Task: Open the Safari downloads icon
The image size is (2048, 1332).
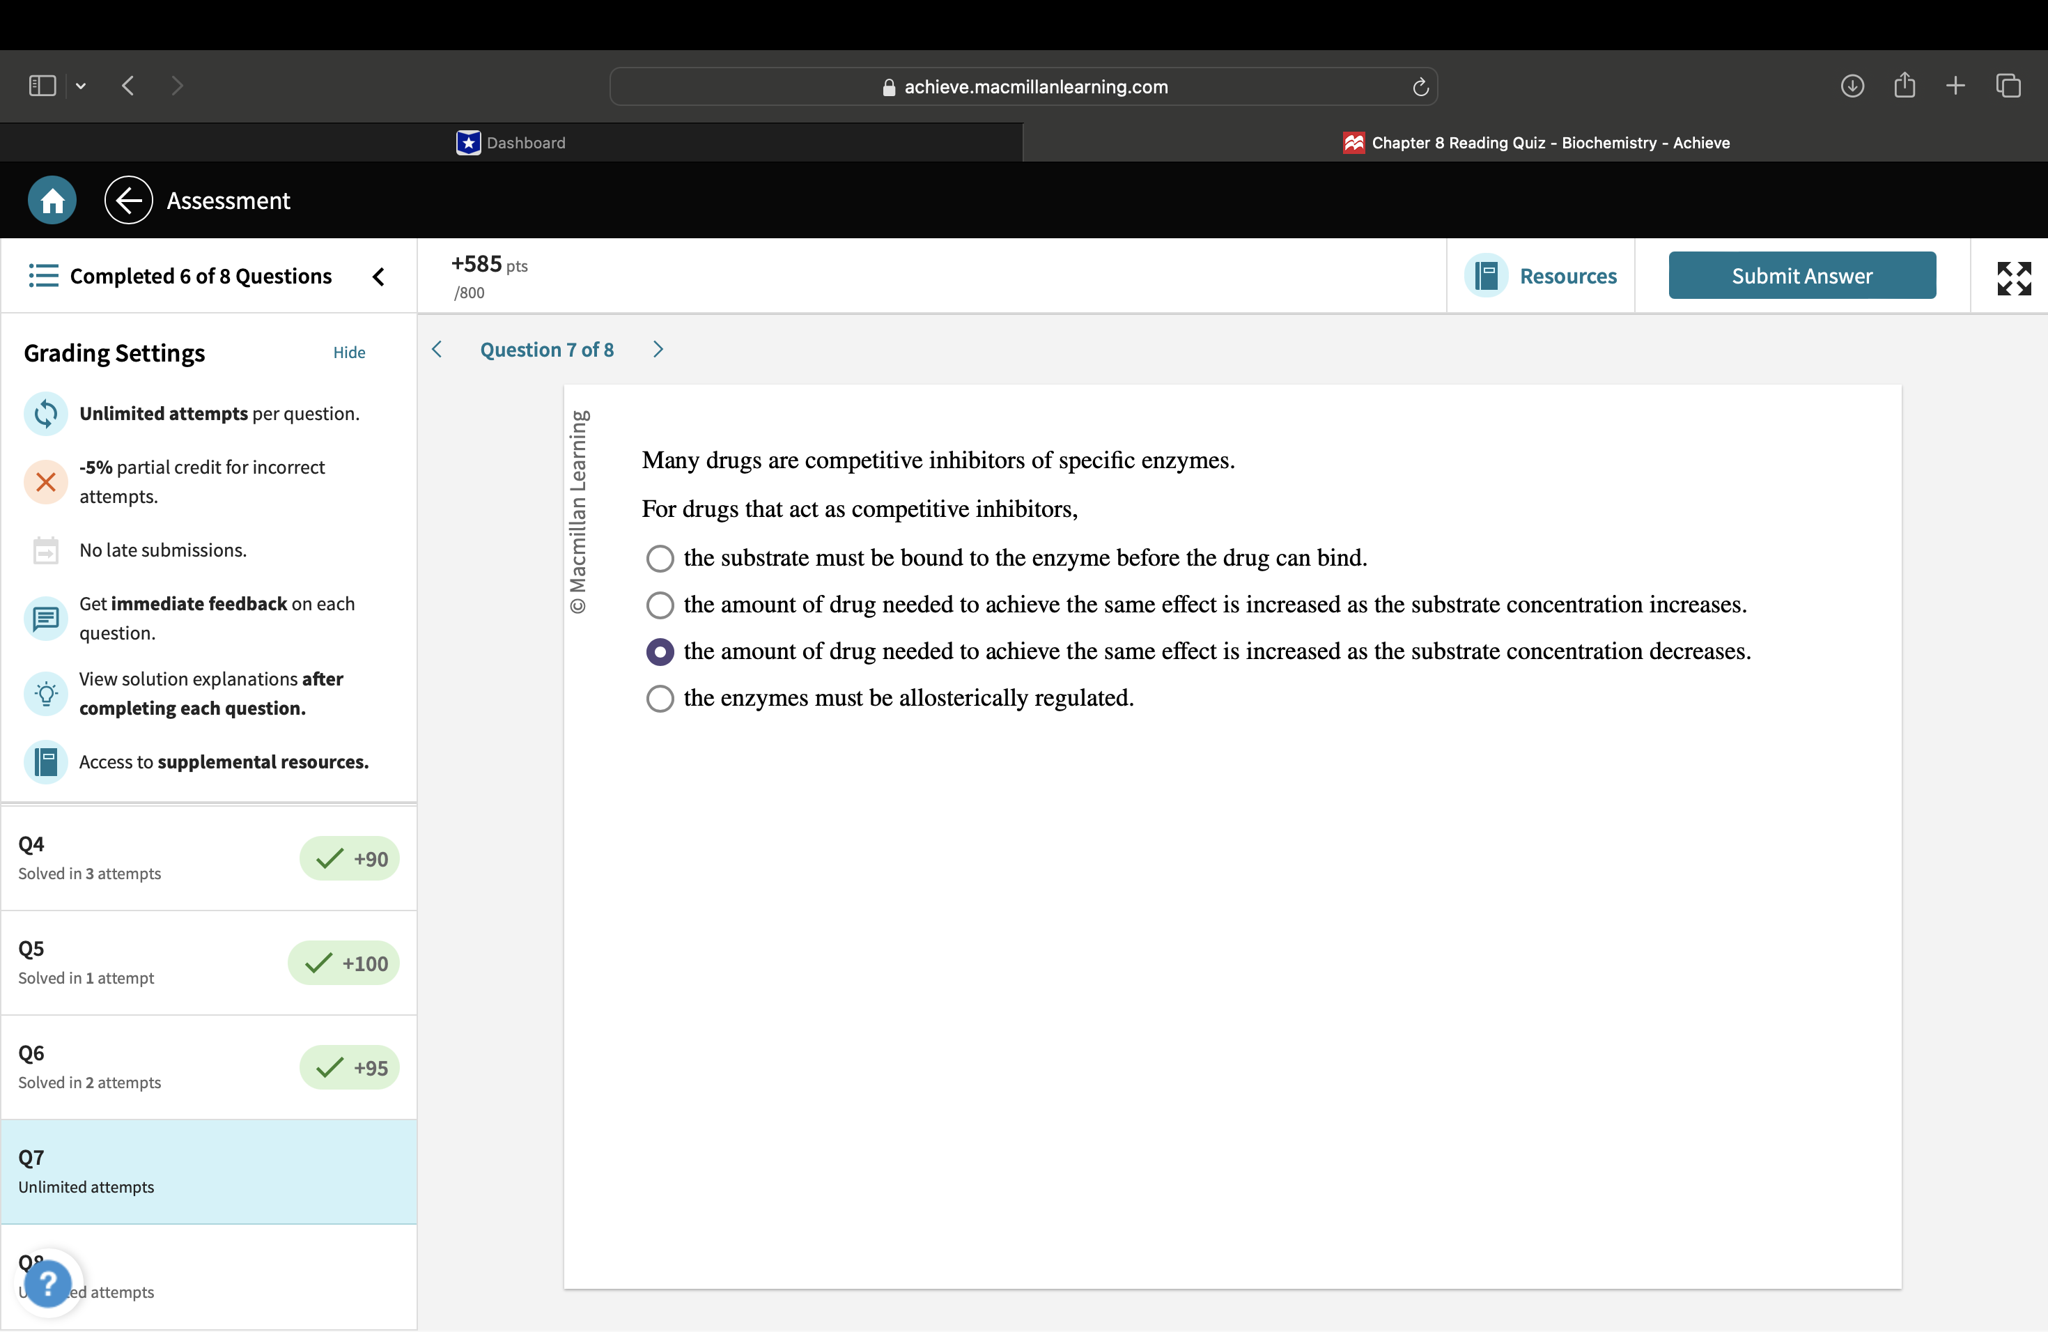Action: [x=1852, y=86]
